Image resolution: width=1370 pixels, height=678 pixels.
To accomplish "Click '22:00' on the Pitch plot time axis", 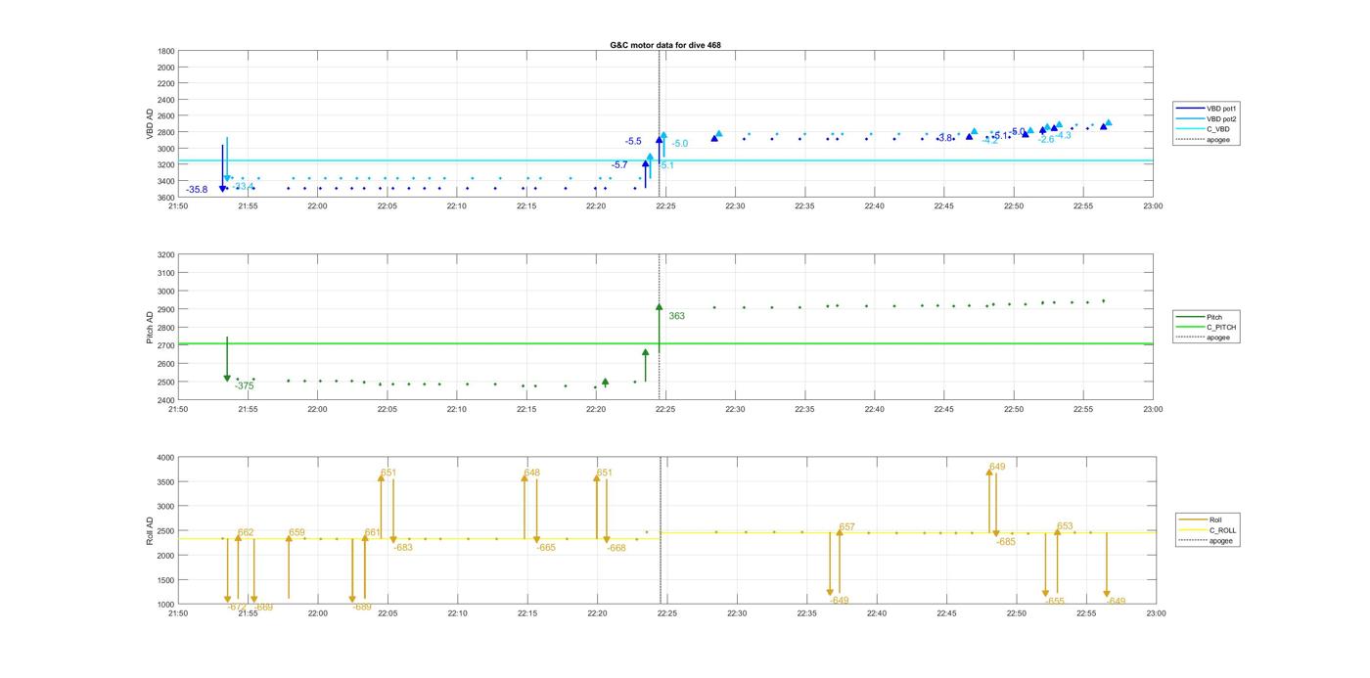I will [317, 410].
